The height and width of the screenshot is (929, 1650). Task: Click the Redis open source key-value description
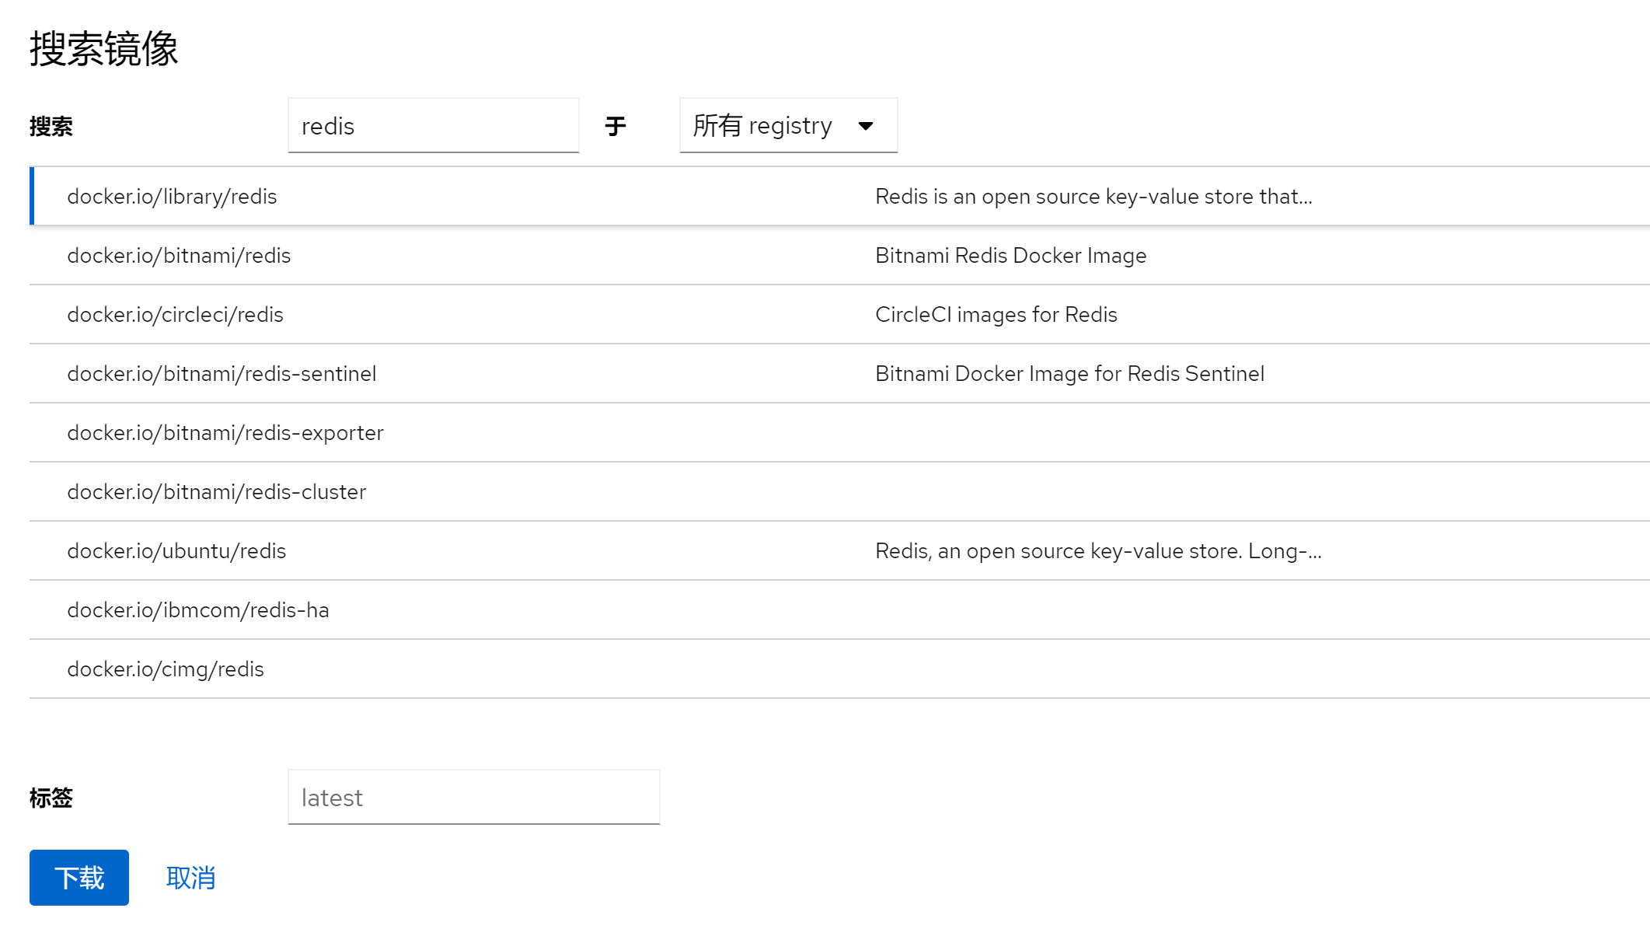tap(1093, 197)
